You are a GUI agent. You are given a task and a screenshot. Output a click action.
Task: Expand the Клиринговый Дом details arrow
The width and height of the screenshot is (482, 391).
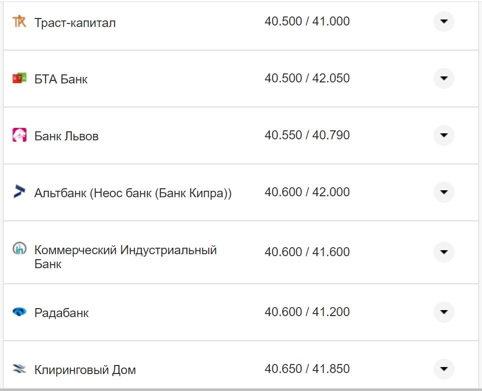click(x=444, y=370)
